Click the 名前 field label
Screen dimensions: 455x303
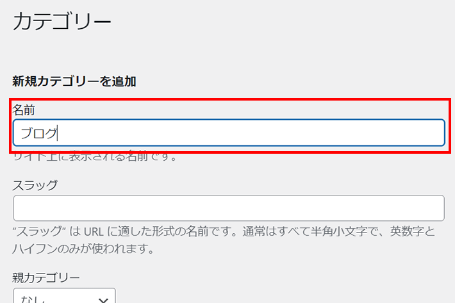point(24,110)
